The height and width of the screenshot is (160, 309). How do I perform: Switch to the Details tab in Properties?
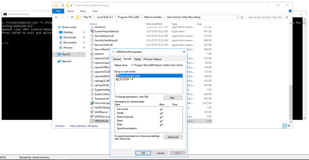(138, 59)
